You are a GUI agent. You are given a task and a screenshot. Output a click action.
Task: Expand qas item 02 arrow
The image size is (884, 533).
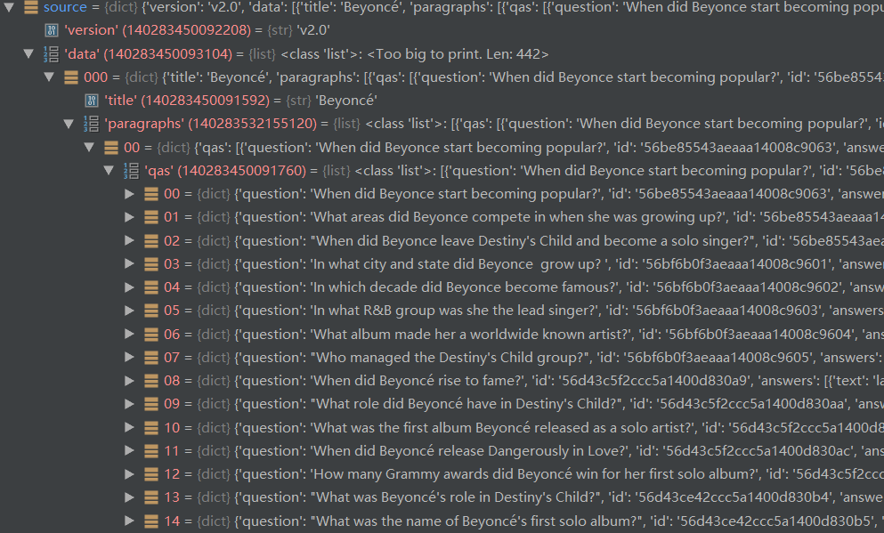[x=129, y=240]
